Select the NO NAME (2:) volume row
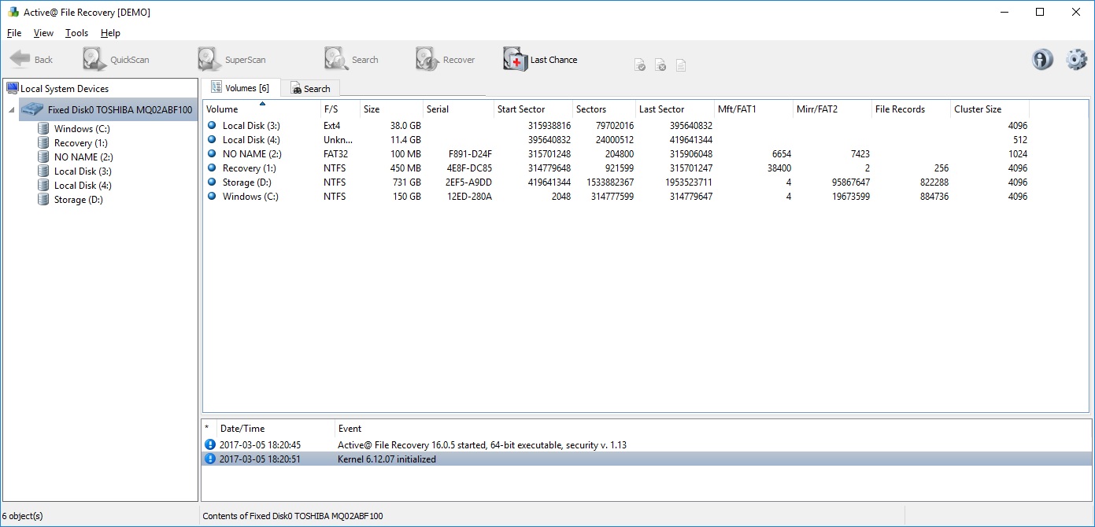Screen dimensions: 1095x527 click(250, 153)
